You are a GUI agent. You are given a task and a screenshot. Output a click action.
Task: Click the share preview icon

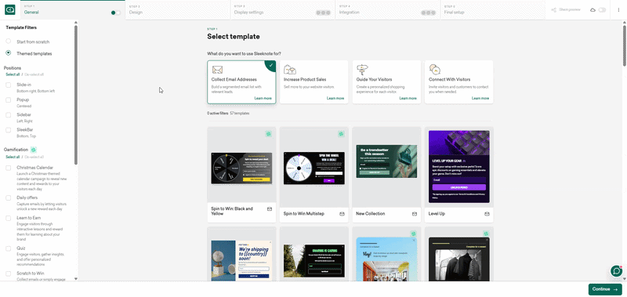click(553, 10)
